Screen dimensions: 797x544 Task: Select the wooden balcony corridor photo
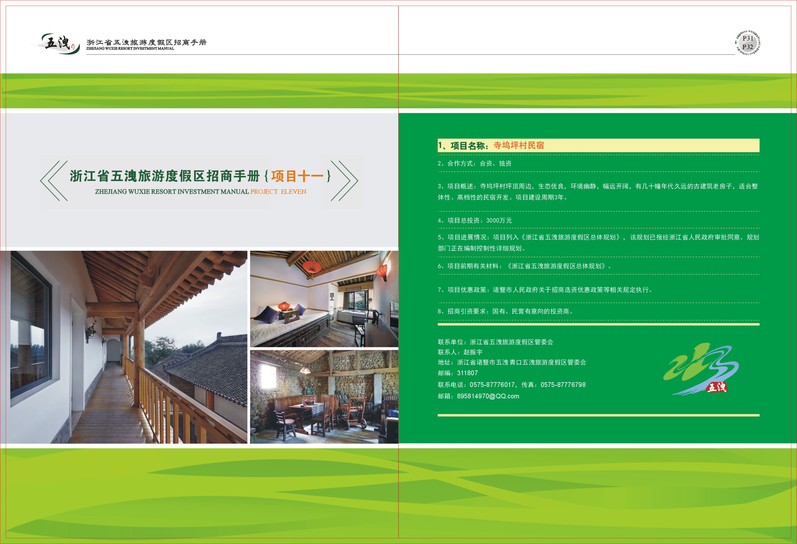[124, 347]
